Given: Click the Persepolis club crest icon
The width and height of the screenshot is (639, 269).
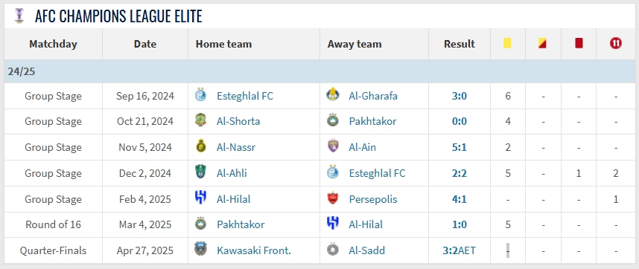Looking at the screenshot, I should 333,198.
